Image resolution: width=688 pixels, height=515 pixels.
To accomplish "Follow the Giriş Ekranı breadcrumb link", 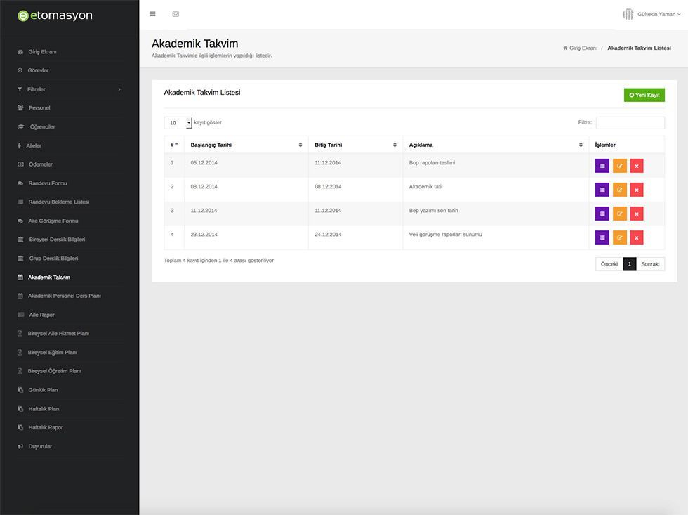I will [x=580, y=48].
